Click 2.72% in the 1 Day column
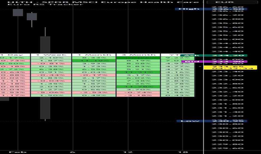Image resolution: width=261 pixels, height=154 pixels. (x=15, y=69)
